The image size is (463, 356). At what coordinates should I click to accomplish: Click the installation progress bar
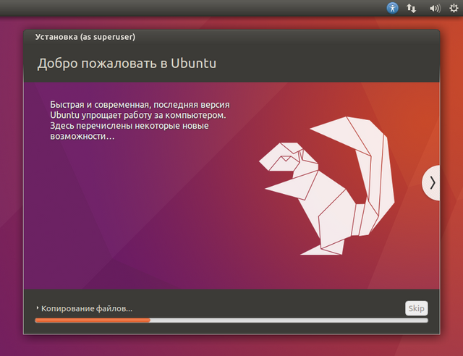tap(231, 321)
